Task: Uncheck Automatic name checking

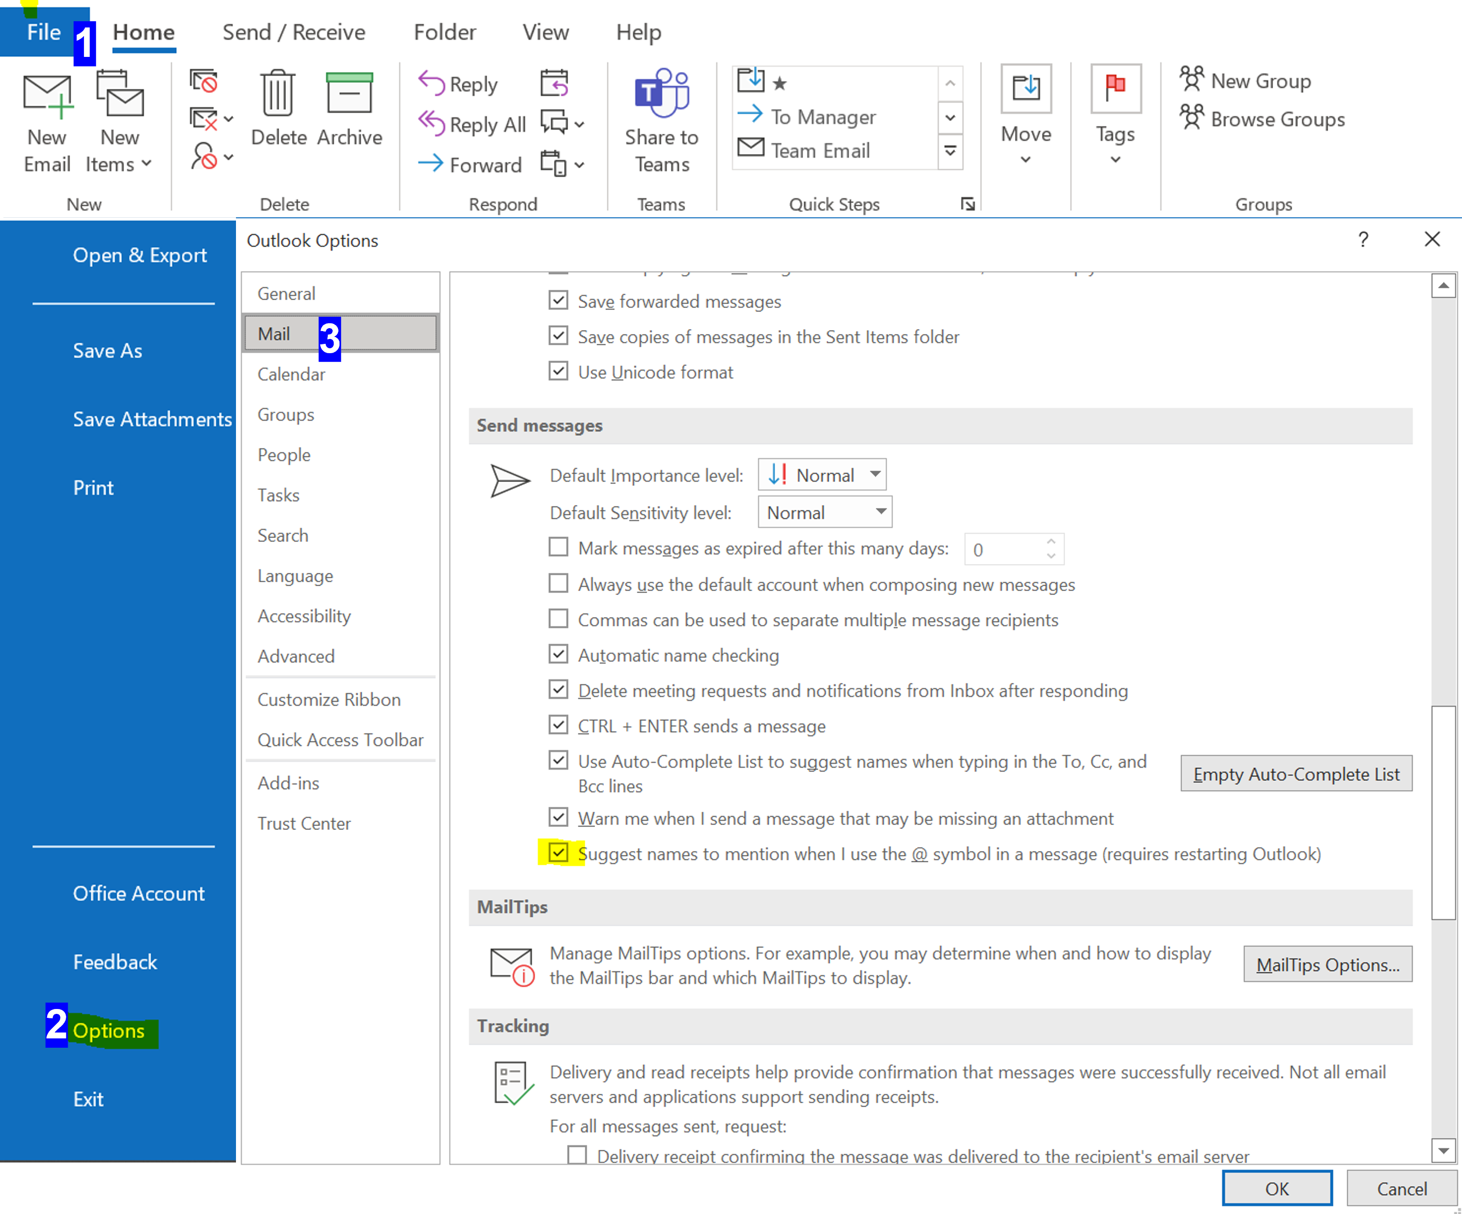Action: pos(558,654)
